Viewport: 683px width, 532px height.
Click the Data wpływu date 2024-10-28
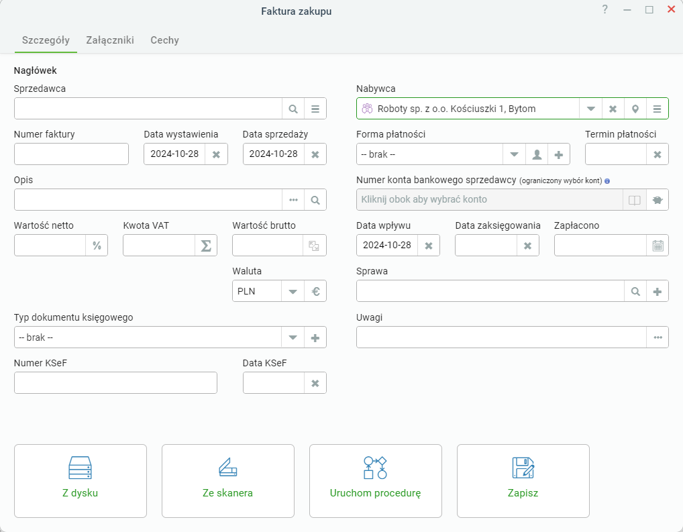tap(387, 246)
